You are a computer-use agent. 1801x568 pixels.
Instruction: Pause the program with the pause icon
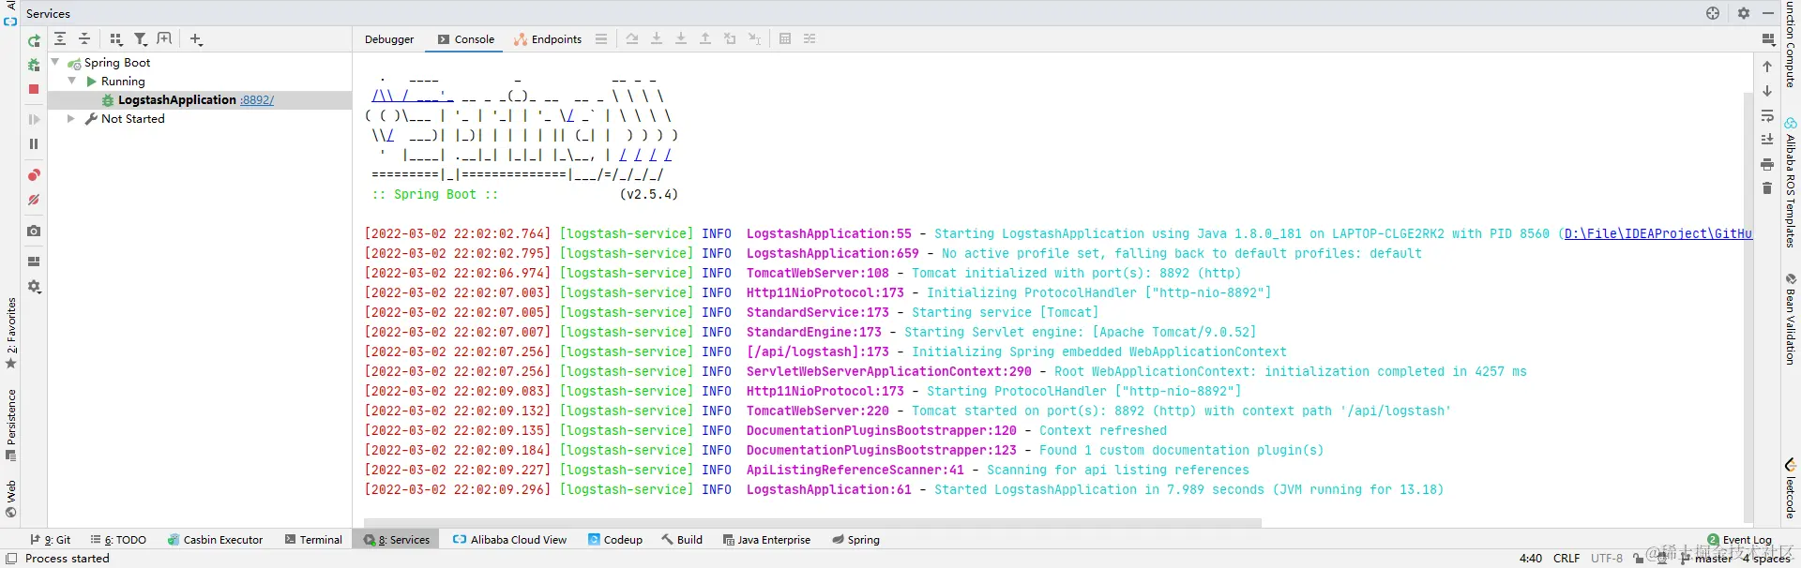pos(34,143)
